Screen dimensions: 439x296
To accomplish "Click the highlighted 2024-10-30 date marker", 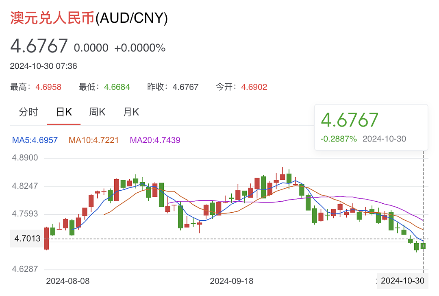I will pos(402,281).
